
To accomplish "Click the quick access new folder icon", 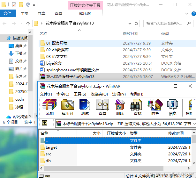I will pos(21,5).
